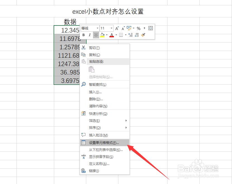
Task: Expand the 筛选(E) submenu
Action: [x=105, y=120]
